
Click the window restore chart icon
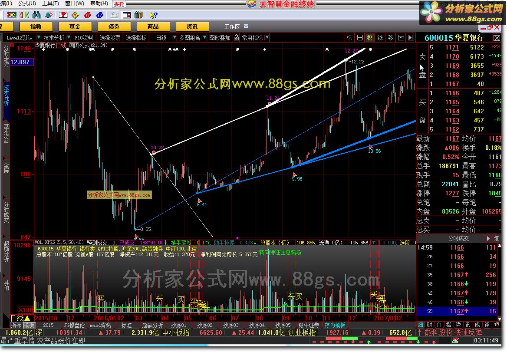(x=401, y=38)
